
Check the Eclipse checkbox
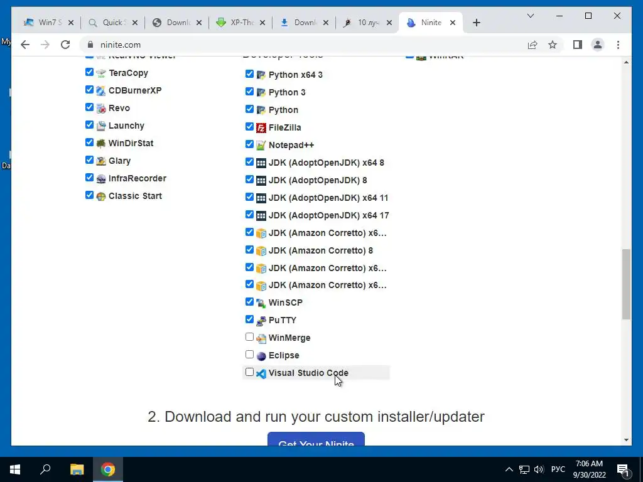(x=249, y=355)
